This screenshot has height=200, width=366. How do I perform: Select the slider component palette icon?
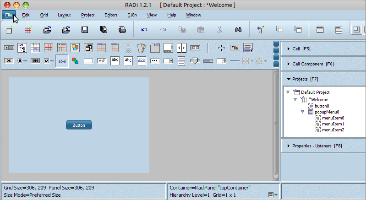click(x=195, y=61)
